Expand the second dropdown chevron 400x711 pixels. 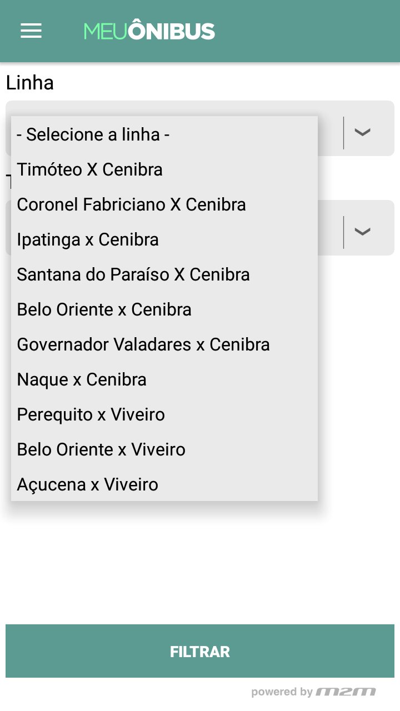362,232
